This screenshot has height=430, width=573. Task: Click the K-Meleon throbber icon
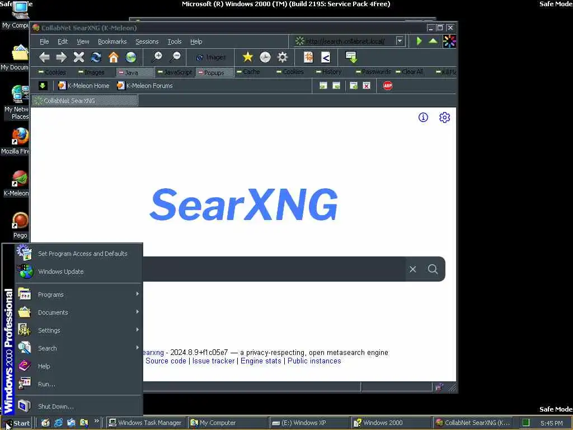(x=449, y=41)
